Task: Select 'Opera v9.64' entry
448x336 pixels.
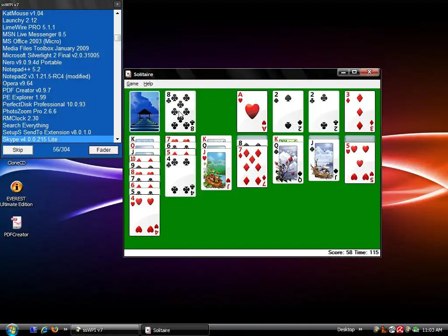Action: pos(58,83)
